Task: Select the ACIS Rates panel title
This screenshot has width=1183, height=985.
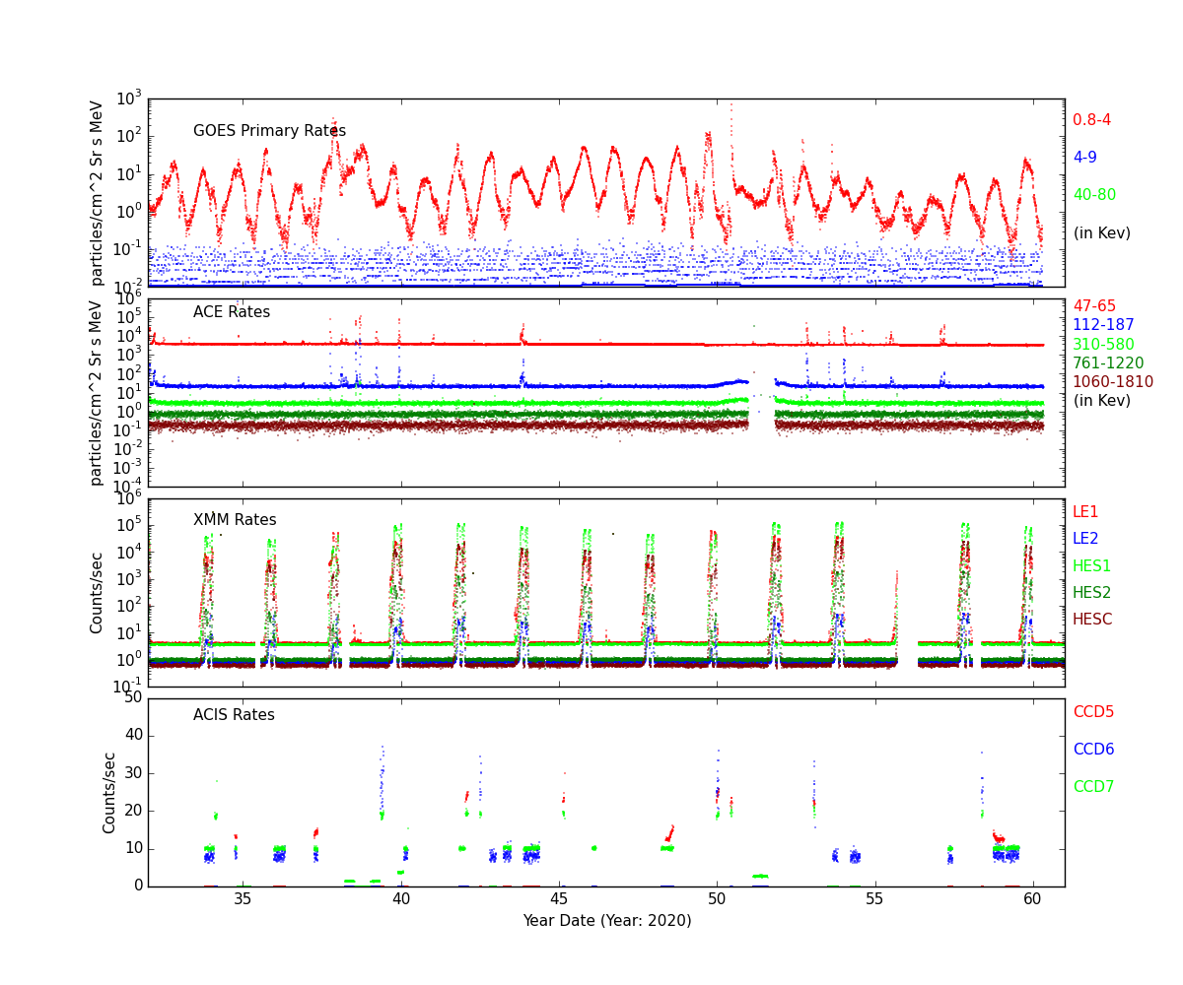Action: pos(234,715)
